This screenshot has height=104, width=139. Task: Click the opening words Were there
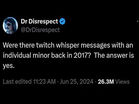[x=19, y=45]
